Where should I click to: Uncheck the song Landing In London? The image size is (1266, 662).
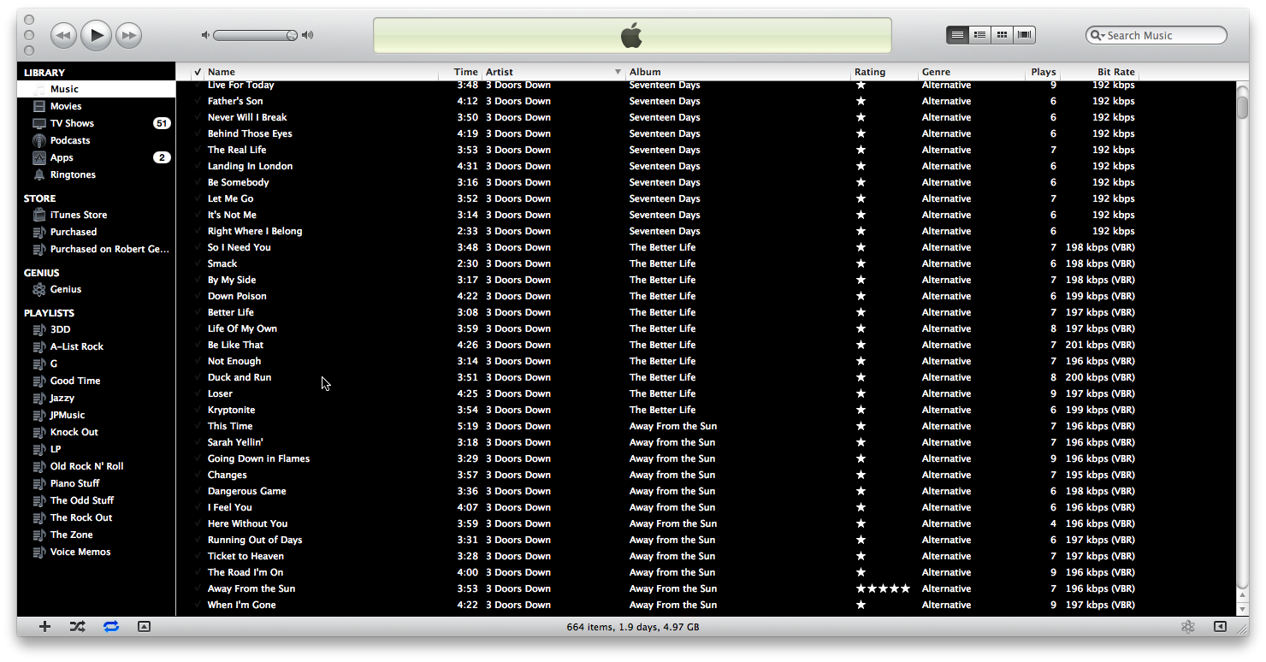coord(198,166)
